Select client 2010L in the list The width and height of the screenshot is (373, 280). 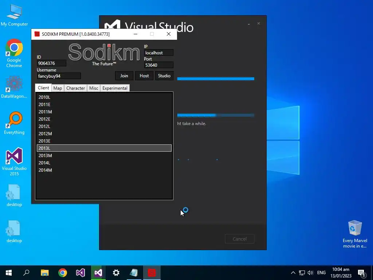(x=104, y=97)
